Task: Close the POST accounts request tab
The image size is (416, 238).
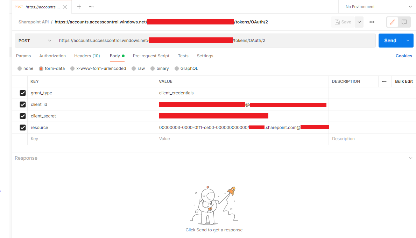Action: (65, 7)
